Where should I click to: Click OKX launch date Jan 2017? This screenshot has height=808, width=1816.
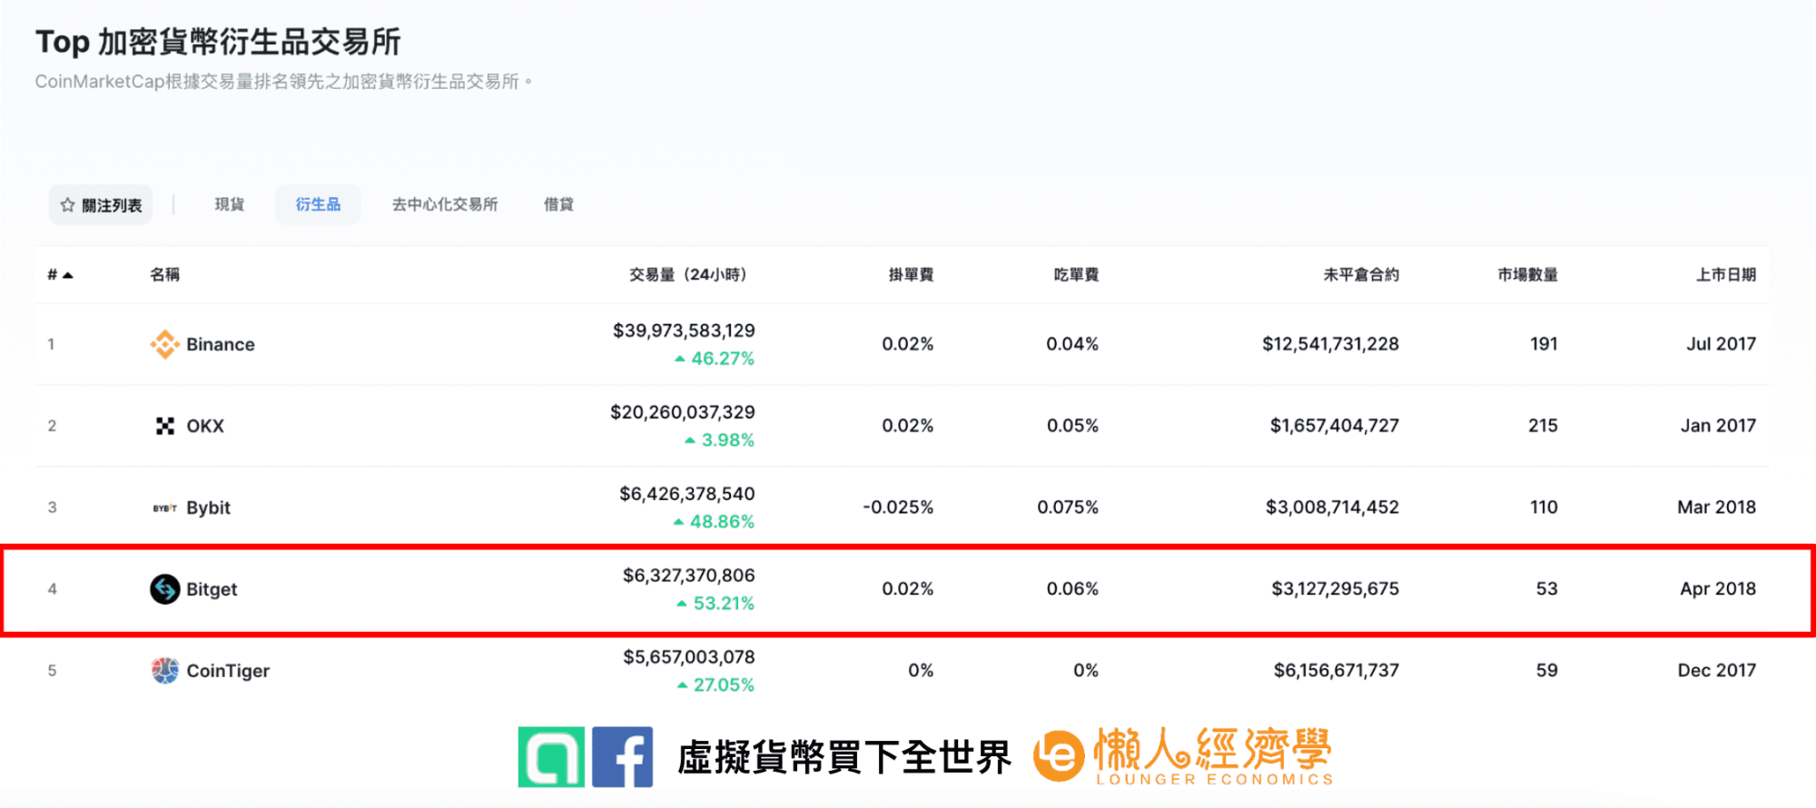coord(1718,426)
